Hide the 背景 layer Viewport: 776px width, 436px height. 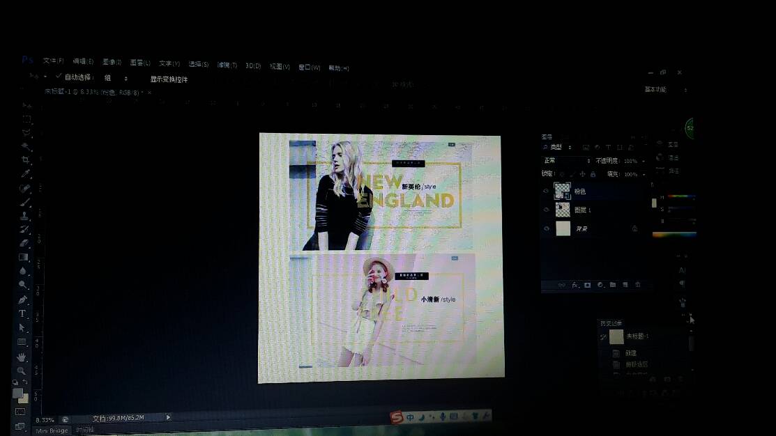point(547,228)
